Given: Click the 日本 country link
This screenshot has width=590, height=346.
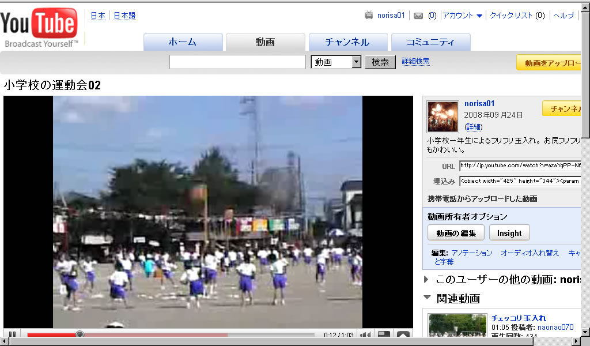Looking at the screenshot, I should click(x=98, y=16).
